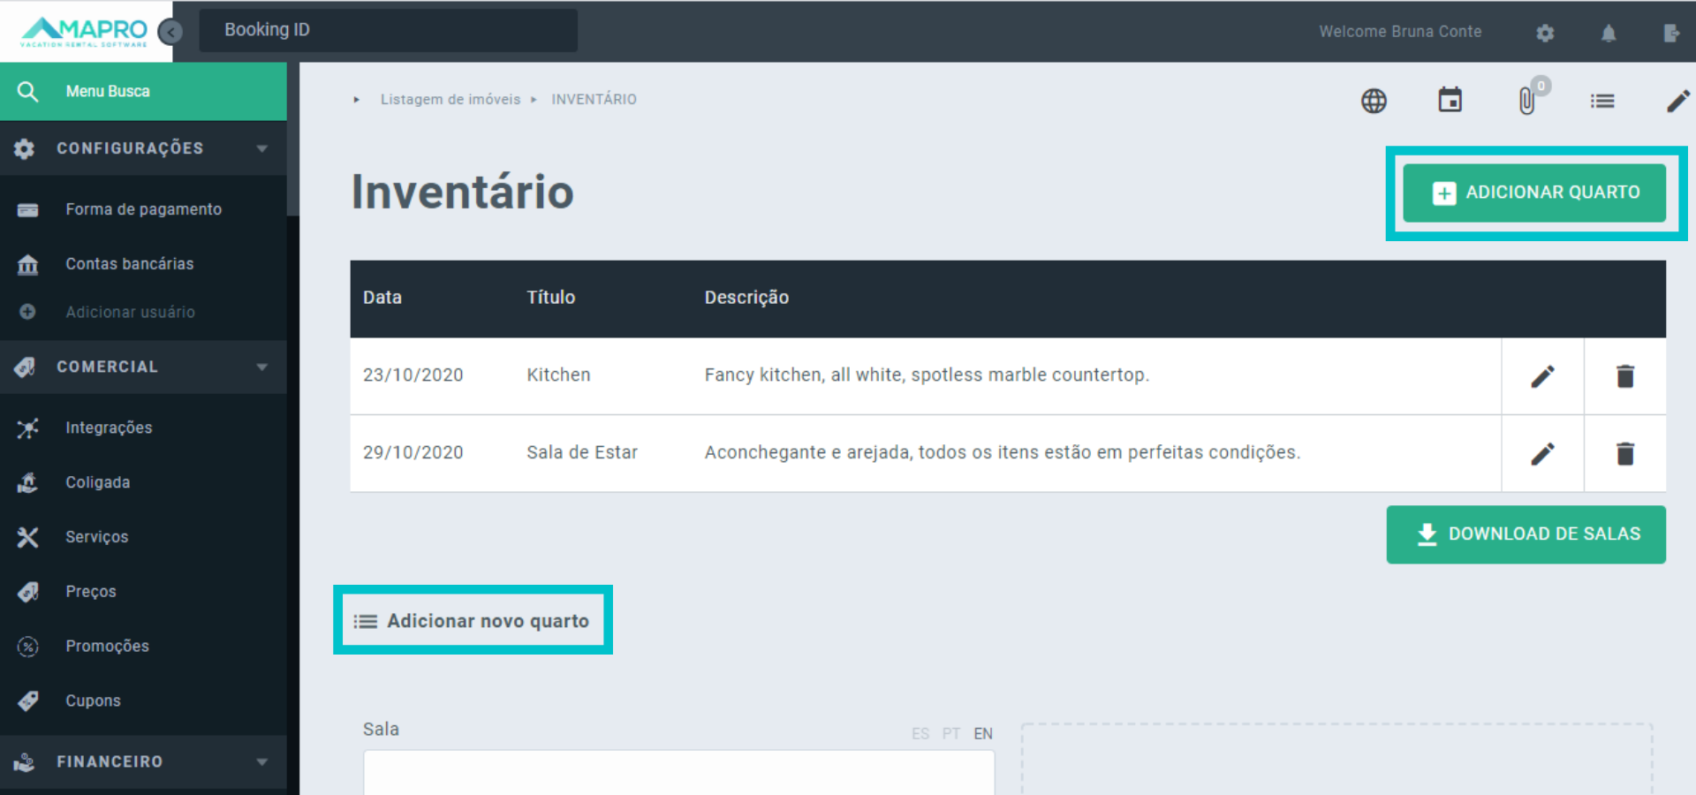
Task: Open the calendar icon above the inventory
Action: point(1450,100)
